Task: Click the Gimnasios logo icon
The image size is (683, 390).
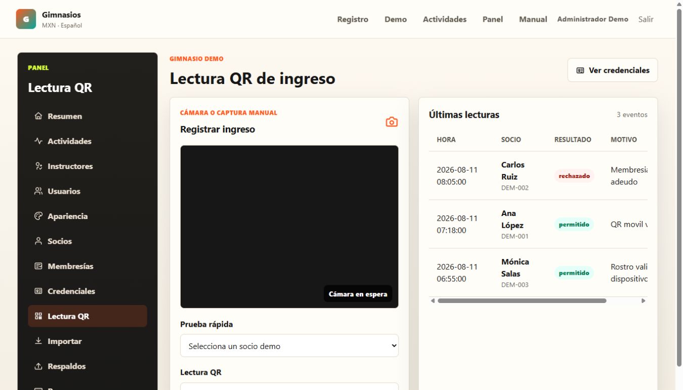Action: coord(26,19)
